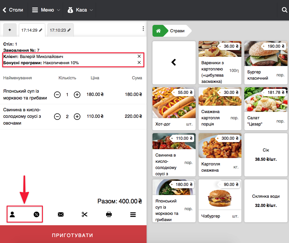
Task: Expand the Каса dropdown
Action: tap(80, 10)
